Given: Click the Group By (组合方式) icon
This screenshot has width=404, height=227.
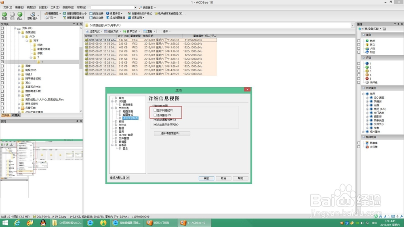Looking at the screenshot, I should point(105,31).
